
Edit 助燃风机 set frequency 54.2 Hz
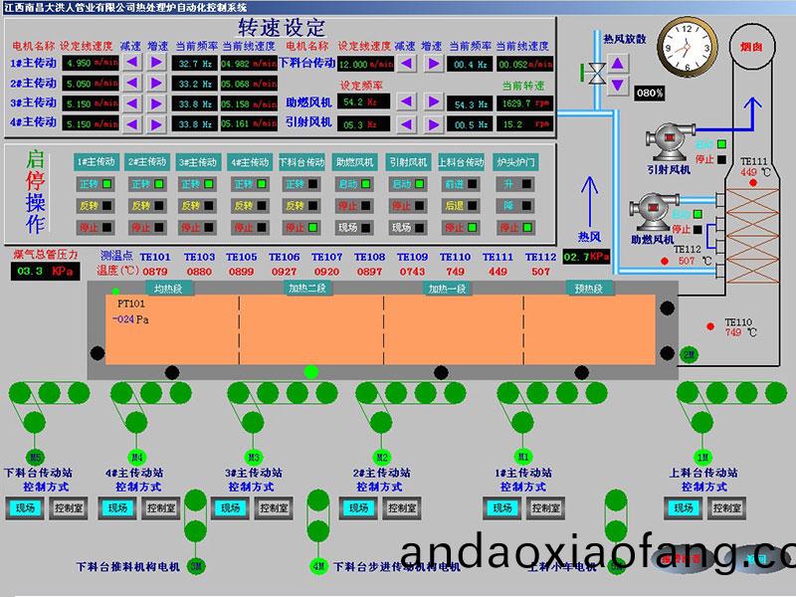tap(363, 101)
